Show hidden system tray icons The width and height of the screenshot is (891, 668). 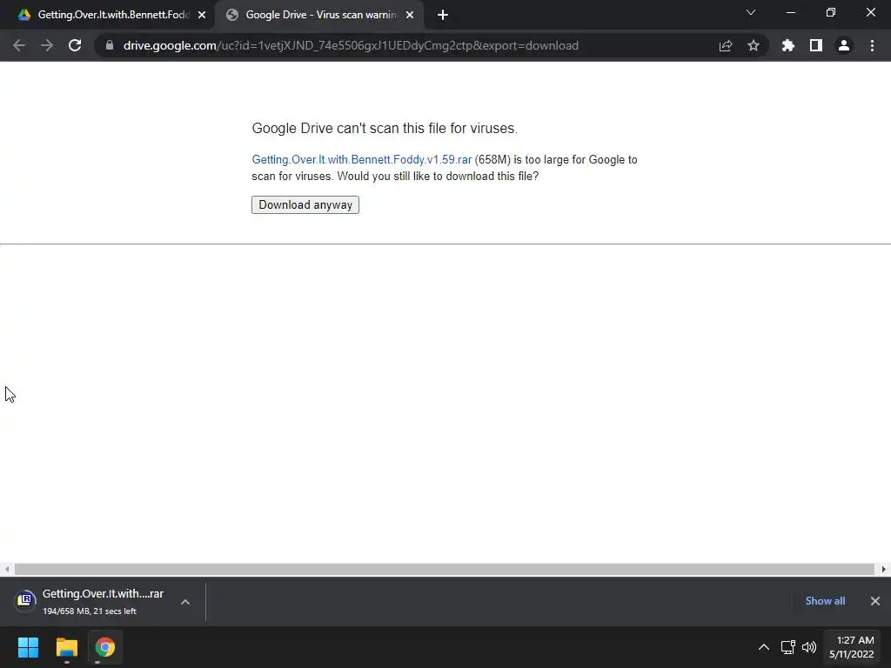764,647
